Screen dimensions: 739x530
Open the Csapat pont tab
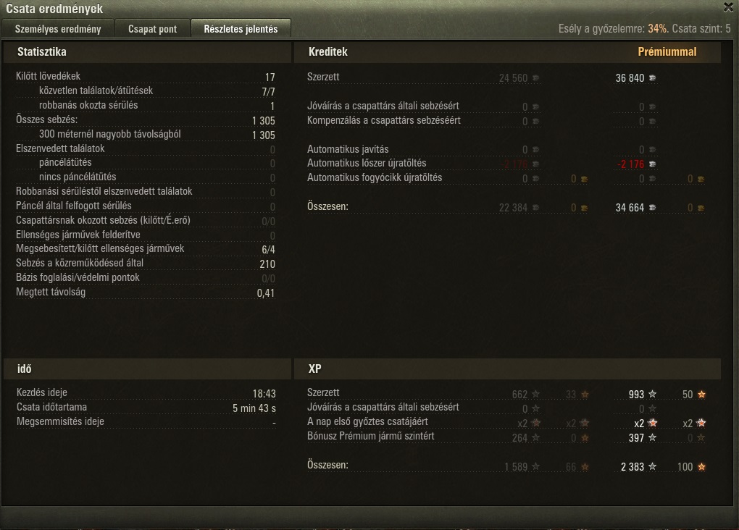152,29
